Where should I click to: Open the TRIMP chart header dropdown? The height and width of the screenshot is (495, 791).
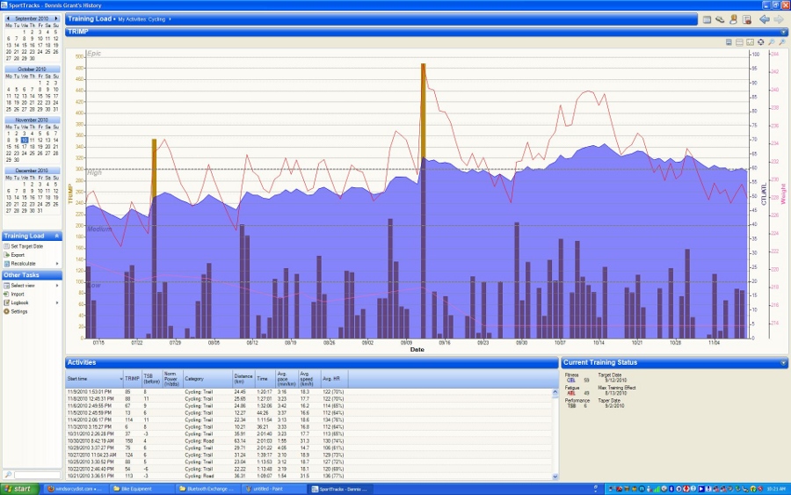(783, 32)
